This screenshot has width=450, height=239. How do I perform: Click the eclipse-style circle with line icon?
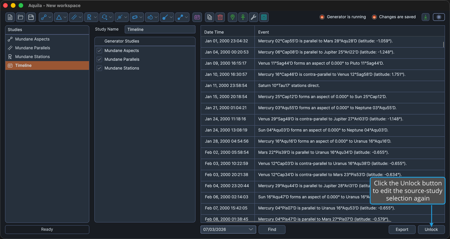(x=120, y=17)
